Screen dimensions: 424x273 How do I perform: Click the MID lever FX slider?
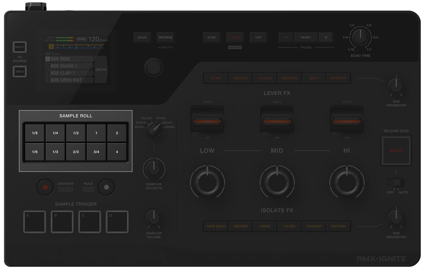(277, 121)
